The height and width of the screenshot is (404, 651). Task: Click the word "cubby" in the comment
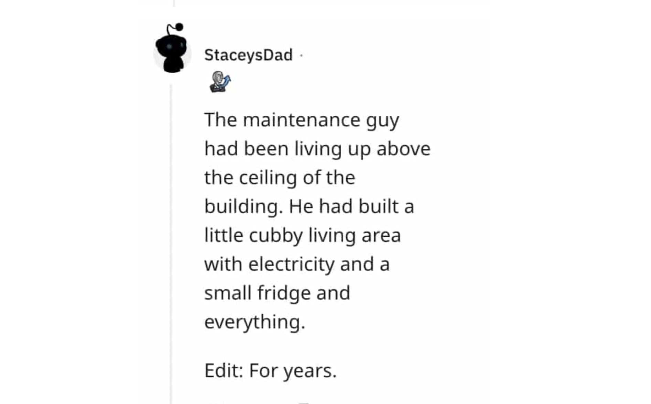point(276,235)
